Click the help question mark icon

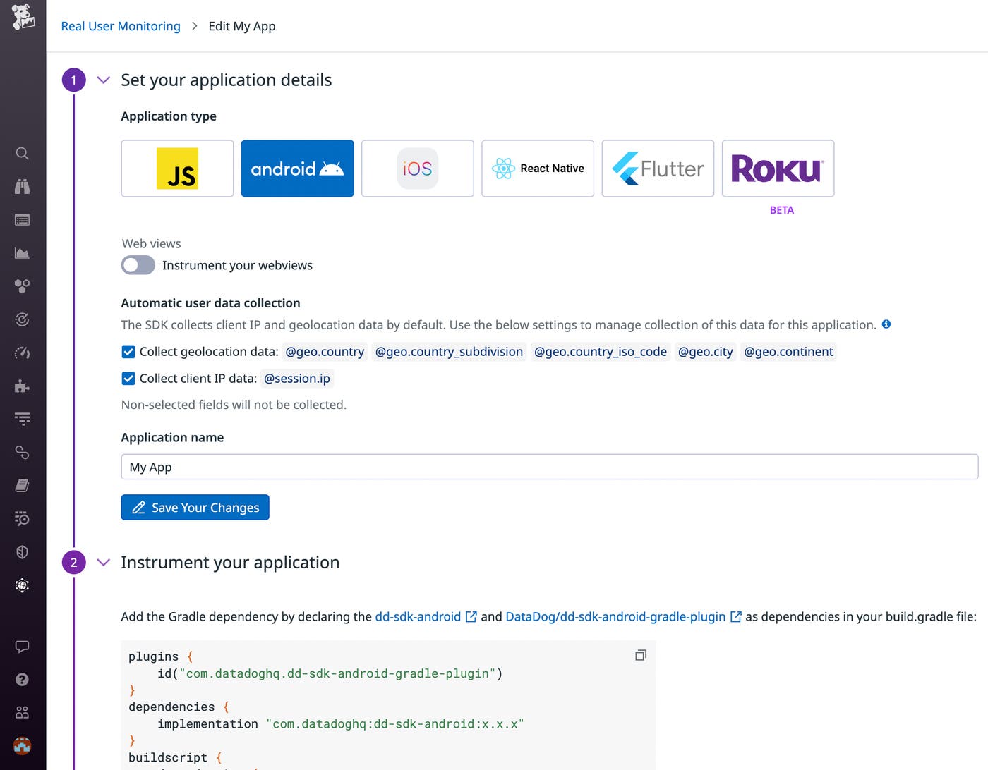pyautogui.click(x=23, y=680)
